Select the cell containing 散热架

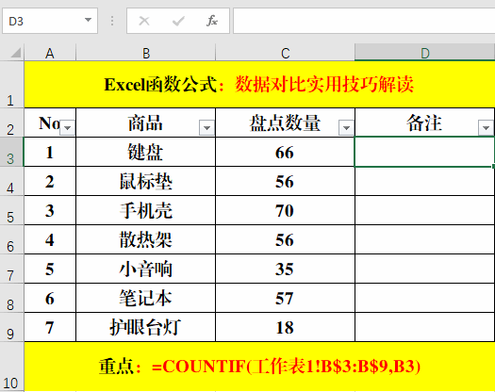[x=146, y=239]
